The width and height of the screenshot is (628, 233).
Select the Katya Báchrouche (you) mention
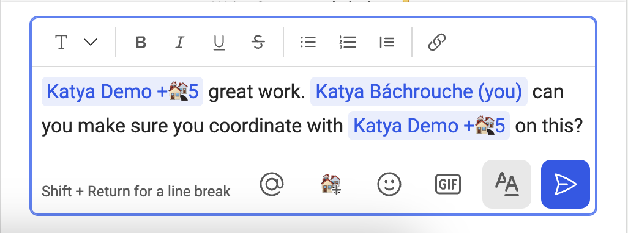419,91
